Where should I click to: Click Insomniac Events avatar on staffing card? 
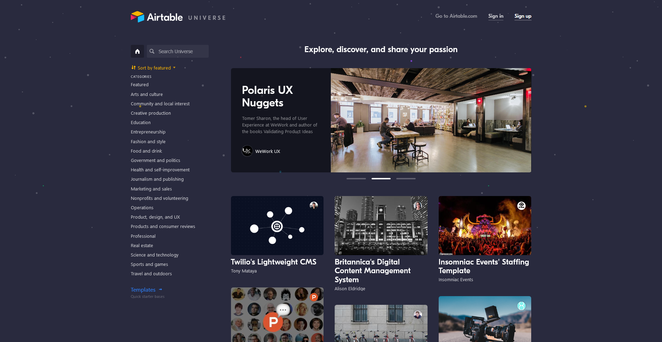[x=521, y=205]
